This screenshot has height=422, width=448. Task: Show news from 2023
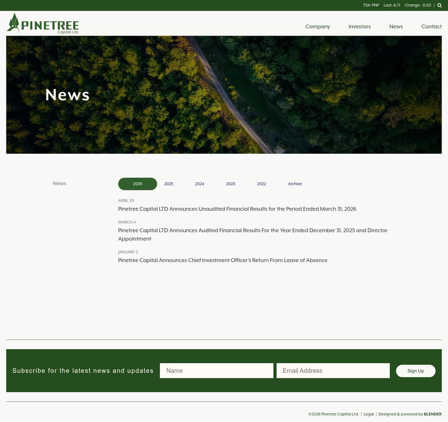click(231, 184)
